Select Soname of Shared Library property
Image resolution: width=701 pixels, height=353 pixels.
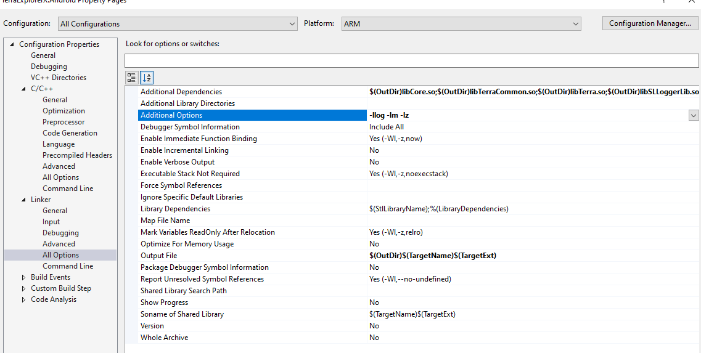(x=182, y=314)
